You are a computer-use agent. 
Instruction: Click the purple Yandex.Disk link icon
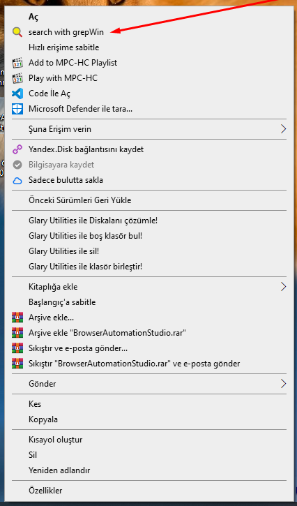(17, 149)
